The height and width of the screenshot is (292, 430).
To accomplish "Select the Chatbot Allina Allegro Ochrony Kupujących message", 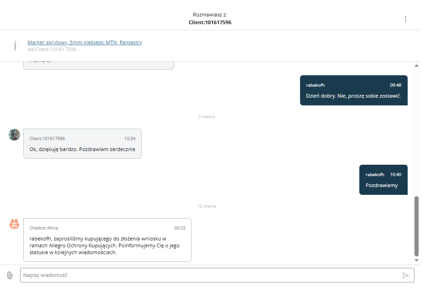I will [x=107, y=240].
